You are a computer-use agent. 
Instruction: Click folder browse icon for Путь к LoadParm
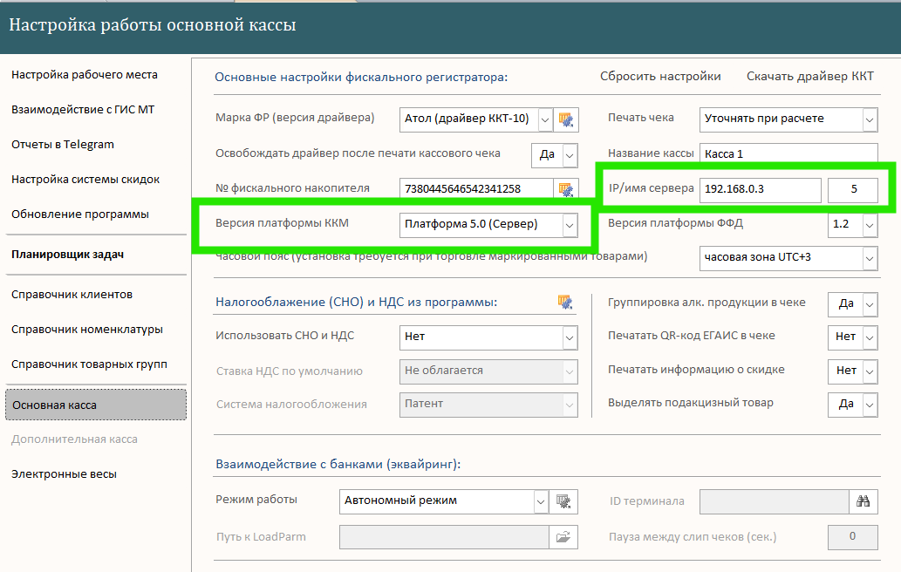[563, 537]
